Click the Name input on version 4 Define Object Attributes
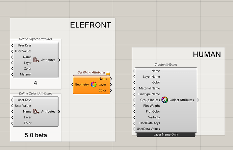Screen dimensions: 233x150 click(27, 57)
